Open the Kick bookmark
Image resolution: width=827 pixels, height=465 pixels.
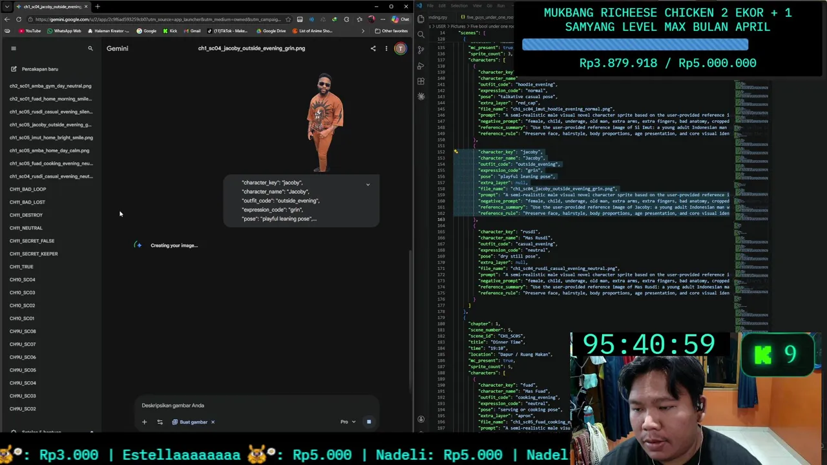coord(170,31)
